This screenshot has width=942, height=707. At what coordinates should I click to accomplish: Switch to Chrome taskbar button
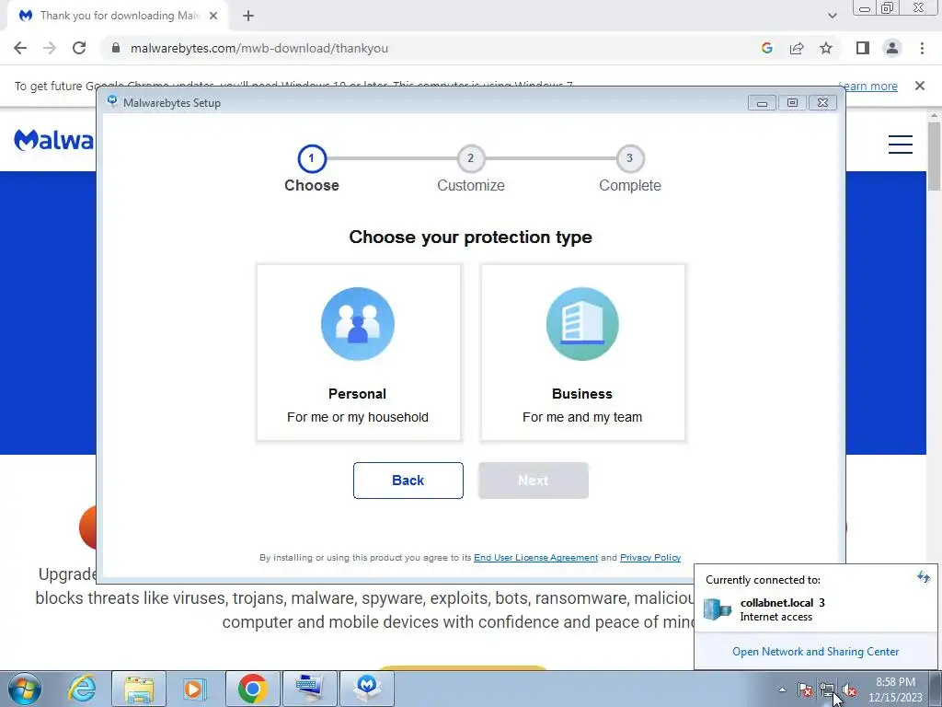pos(252,689)
